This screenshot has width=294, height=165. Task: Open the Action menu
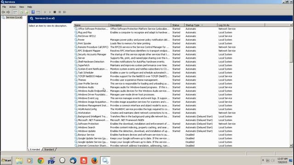click(x=12, y=7)
